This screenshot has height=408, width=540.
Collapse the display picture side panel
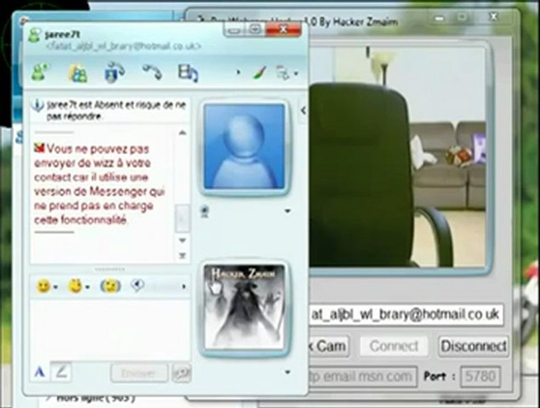(x=303, y=110)
